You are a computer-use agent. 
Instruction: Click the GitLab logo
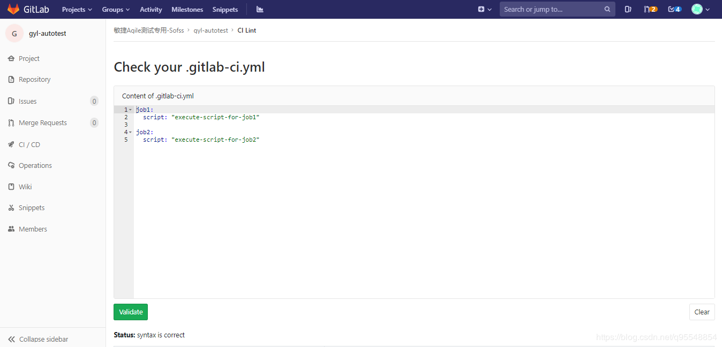(28, 9)
